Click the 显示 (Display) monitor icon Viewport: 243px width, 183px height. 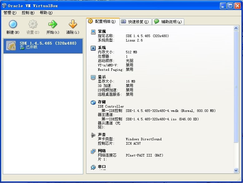93,77
